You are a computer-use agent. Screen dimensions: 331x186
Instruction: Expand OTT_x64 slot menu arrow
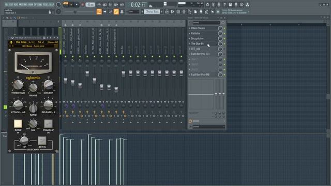tap(190, 49)
